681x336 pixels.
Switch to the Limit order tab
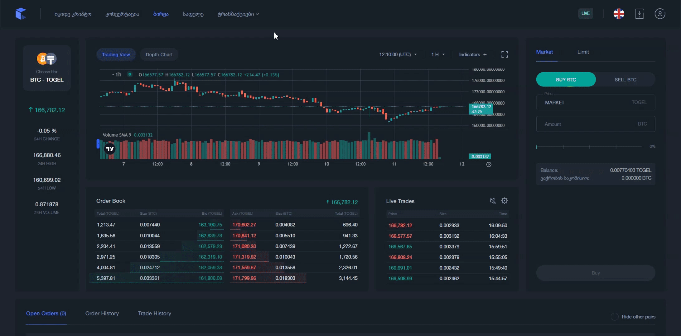583,52
